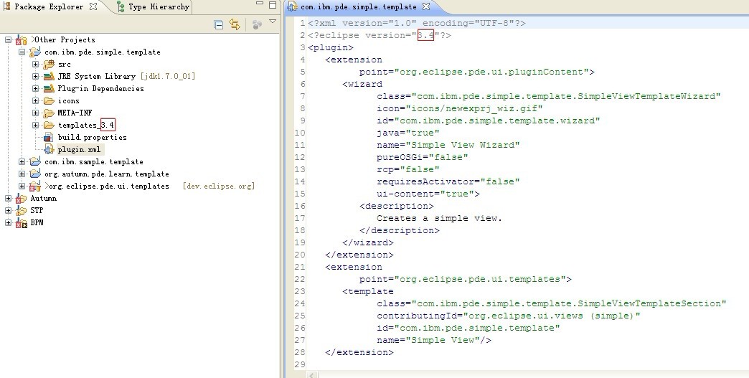Click the META-INF folder icon

(49, 113)
